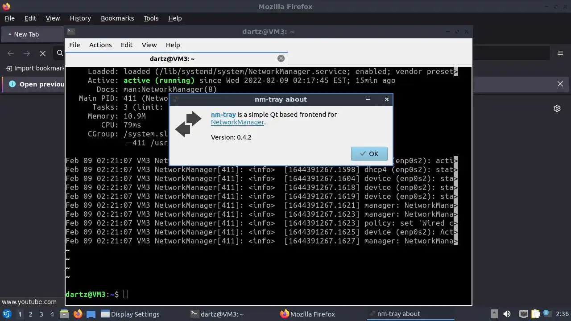Open the nm-tray hyperlink
This screenshot has height=321, width=571.
[223, 115]
